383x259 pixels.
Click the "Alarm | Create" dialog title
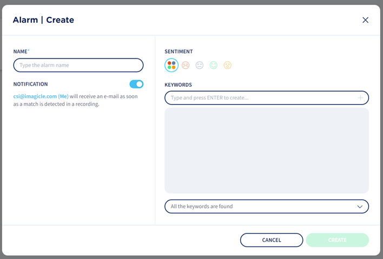tap(43, 20)
